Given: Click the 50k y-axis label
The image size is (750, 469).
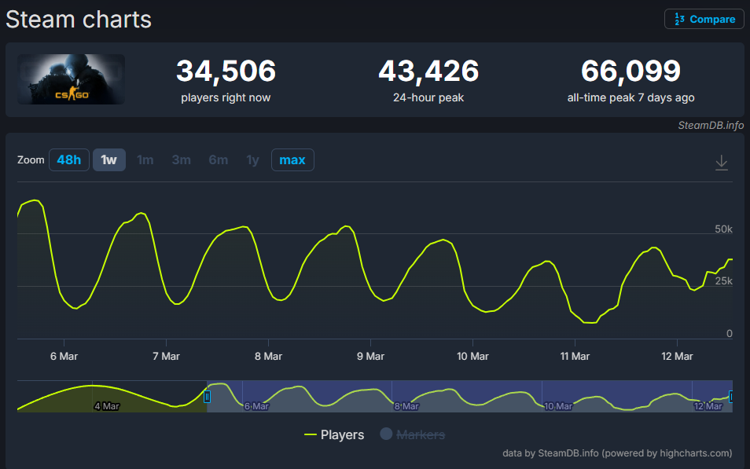Looking at the screenshot, I should click(x=724, y=229).
